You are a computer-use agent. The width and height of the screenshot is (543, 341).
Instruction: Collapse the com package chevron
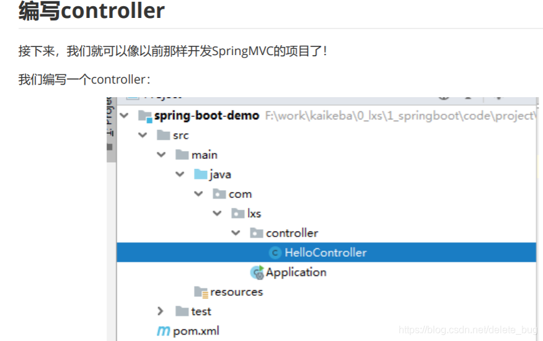198,194
